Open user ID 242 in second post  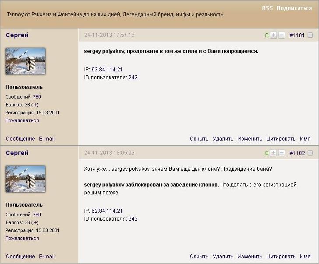coord(133,219)
